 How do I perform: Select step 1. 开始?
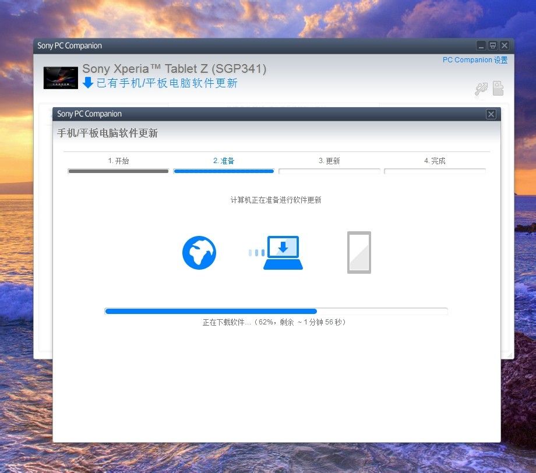[x=118, y=161]
